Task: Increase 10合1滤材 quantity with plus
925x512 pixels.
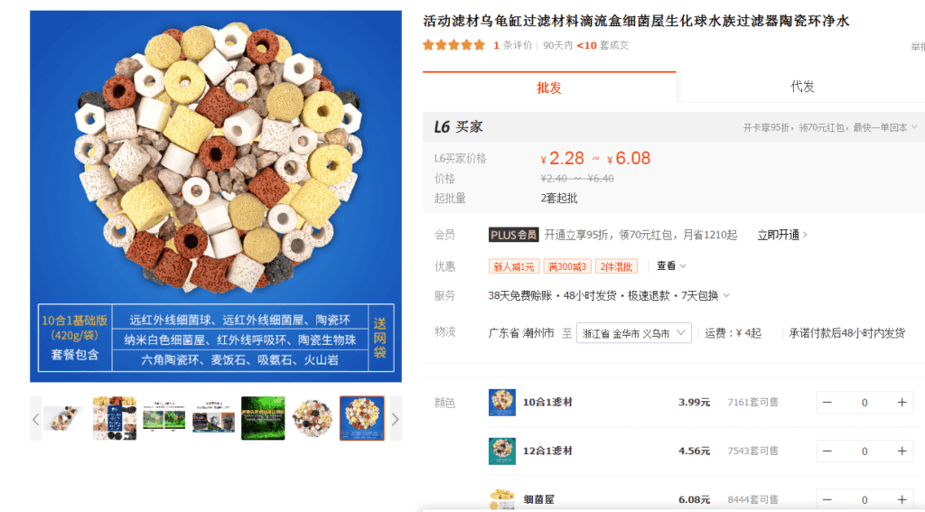Action: pos(902,403)
